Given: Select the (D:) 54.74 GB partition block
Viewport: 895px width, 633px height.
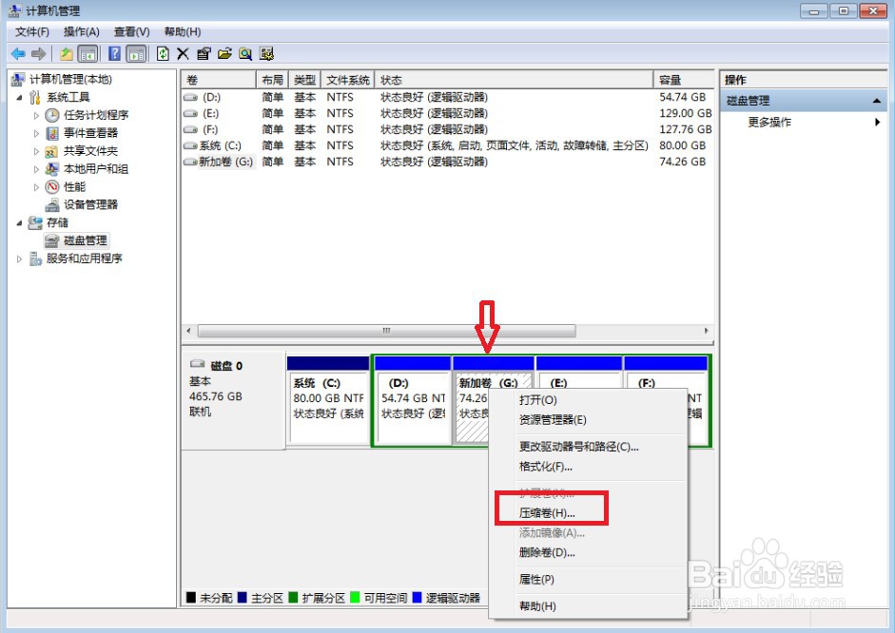Looking at the screenshot, I should click(413, 399).
